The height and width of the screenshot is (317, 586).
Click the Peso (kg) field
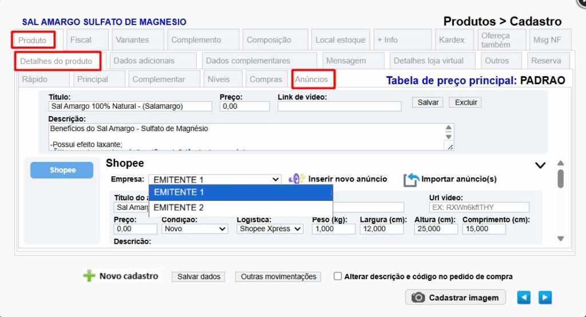(x=334, y=229)
